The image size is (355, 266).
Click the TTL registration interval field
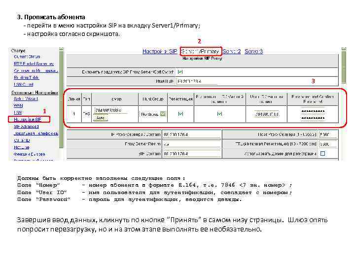pos(328,144)
